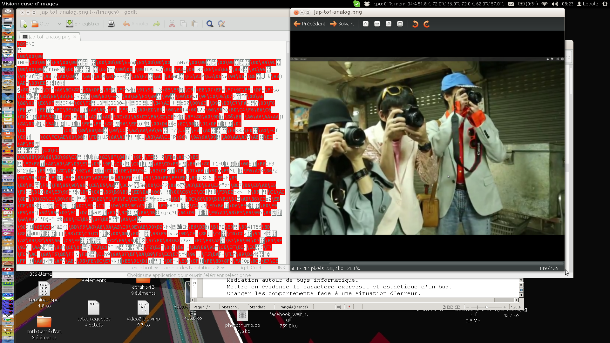Open the volume indicator in top panel
The image size is (610, 343).
click(x=555, y=4)
